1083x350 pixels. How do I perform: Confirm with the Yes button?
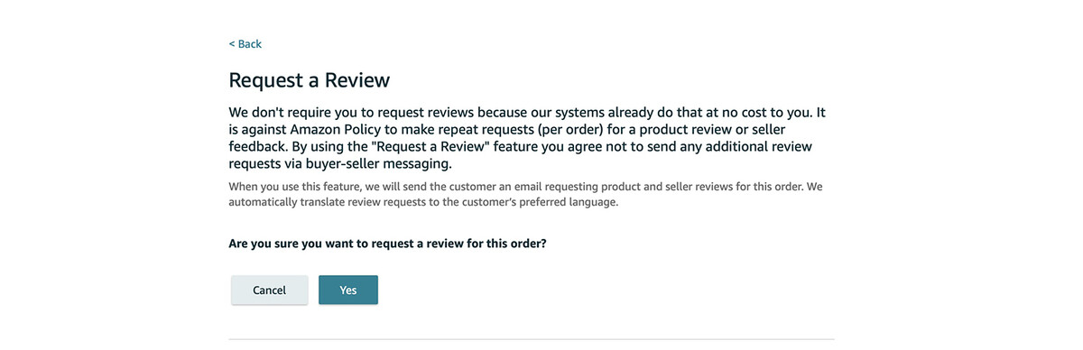point(348,290)
